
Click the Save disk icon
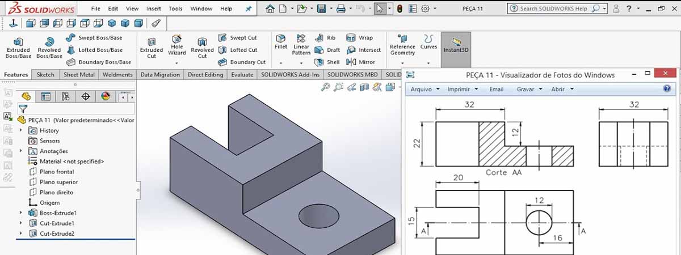tap(321, 8)
